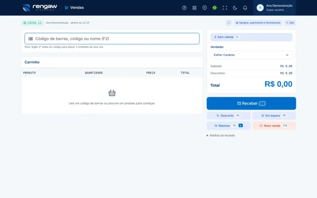
Task: Click the Vendedor dropdown chevron arrow
Action: (287, 55)
